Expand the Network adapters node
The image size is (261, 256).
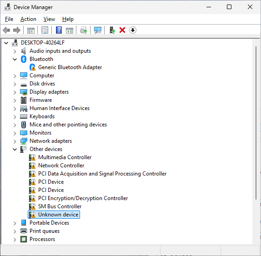15,141
